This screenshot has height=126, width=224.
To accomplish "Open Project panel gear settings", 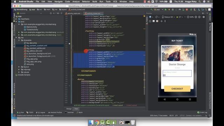I will pos(58,13).
